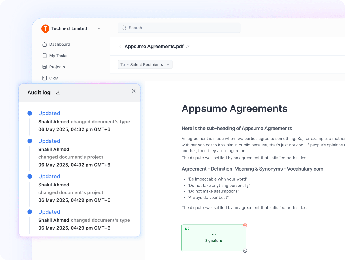Go to Projects in sidebar

tap(57, 67)
